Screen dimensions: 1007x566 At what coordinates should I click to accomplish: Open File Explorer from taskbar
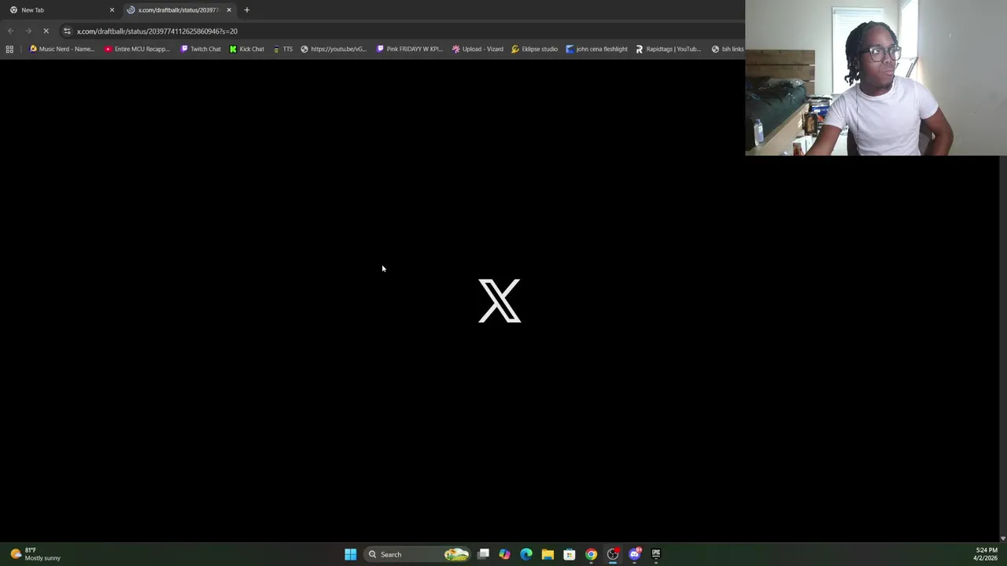click(x=548, y=554)
